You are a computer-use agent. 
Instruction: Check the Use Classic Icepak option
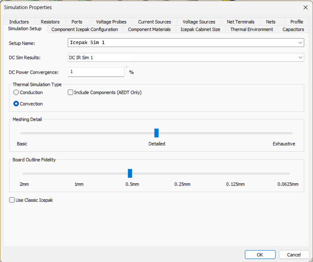click(x=12, y=200)
